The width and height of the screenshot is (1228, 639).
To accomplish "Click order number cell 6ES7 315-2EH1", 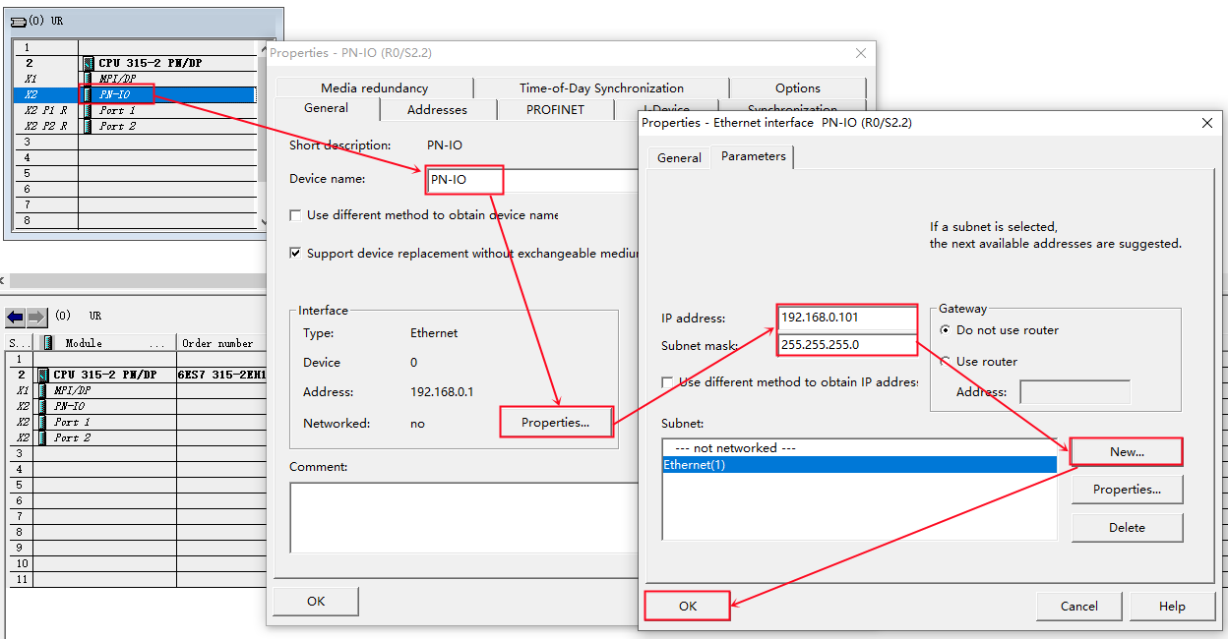I will pos(221,375).
